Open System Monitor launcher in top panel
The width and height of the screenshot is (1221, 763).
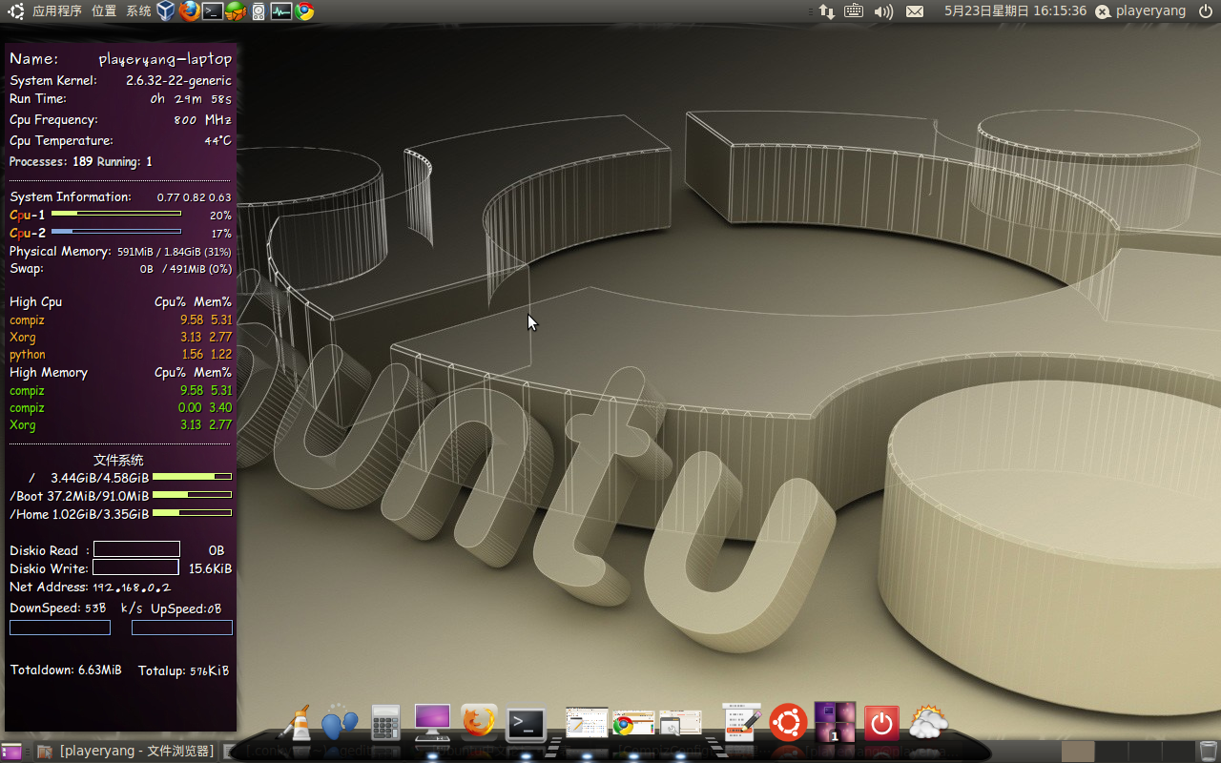tap(280, 11)
